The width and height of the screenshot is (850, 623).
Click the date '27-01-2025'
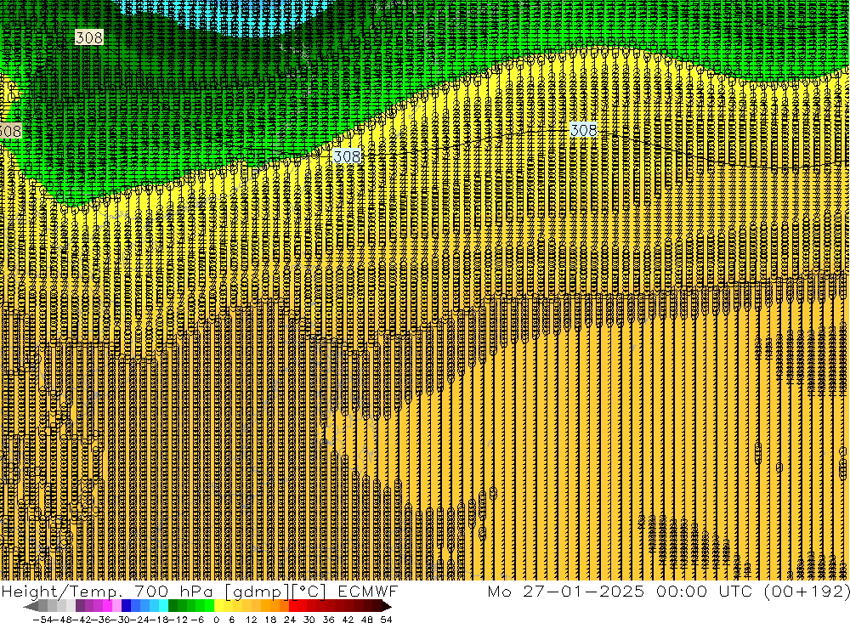point(584,592)
